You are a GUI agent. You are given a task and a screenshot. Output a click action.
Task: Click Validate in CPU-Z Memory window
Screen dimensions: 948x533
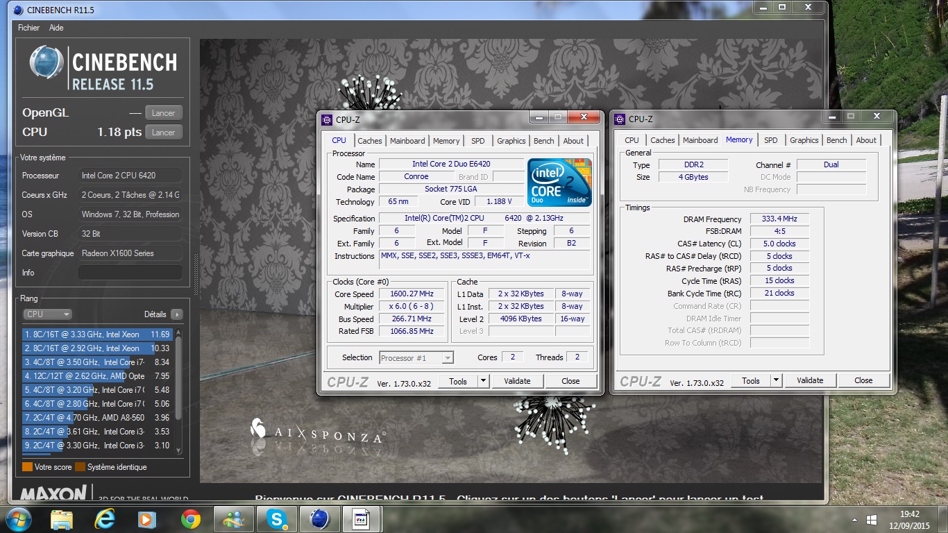point(810,380)
